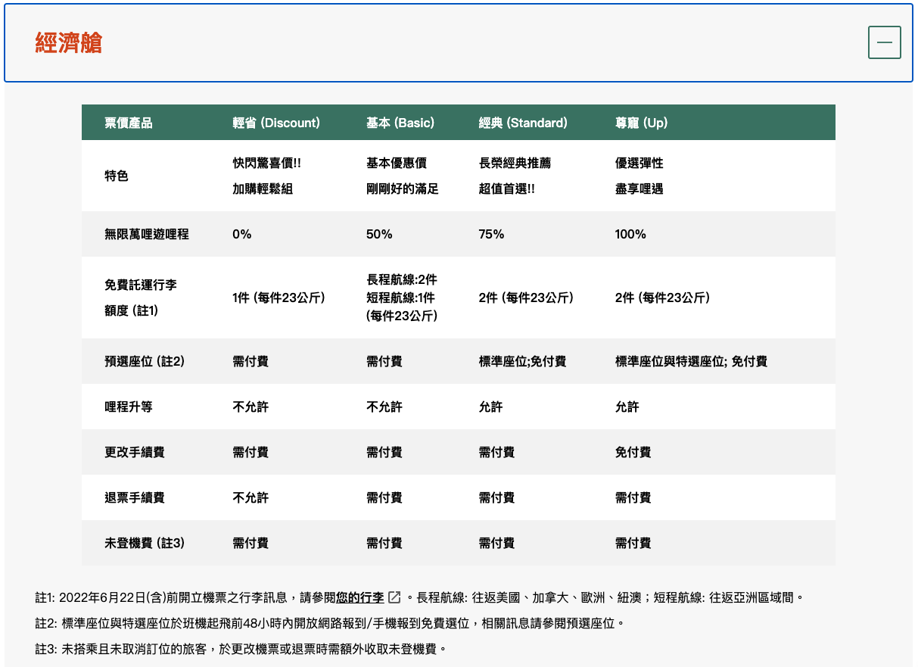Viewport: 918px width, 667px height.
Task: Click the 長榮經典推薦 text
Action: (x=515, y=163)
